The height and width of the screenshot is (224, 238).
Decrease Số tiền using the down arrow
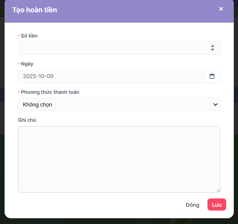click(212, 50)
